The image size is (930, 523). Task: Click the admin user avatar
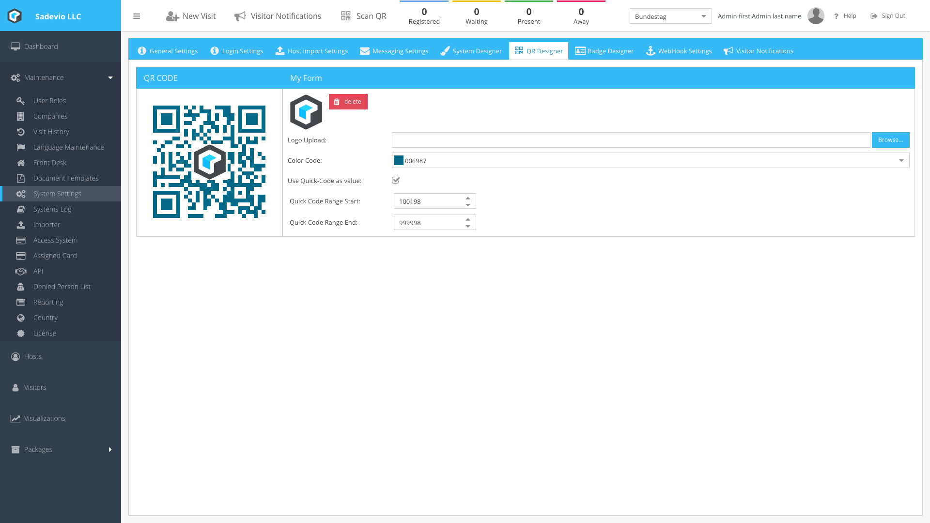coord(816,16)
